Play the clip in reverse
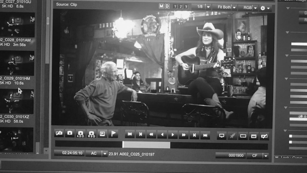This screenshot has width=307, height=173. coord(162,135)
